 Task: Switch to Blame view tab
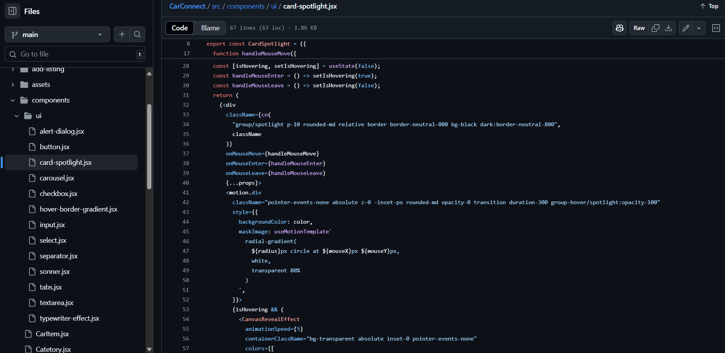coord(210,28)
